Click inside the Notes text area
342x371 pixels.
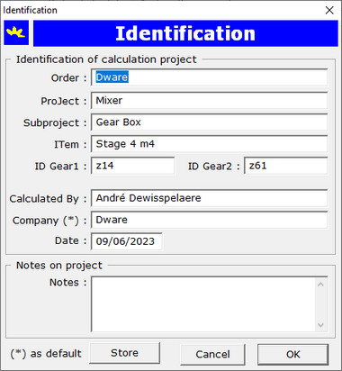pyautogui.click(x=203, y=304)
